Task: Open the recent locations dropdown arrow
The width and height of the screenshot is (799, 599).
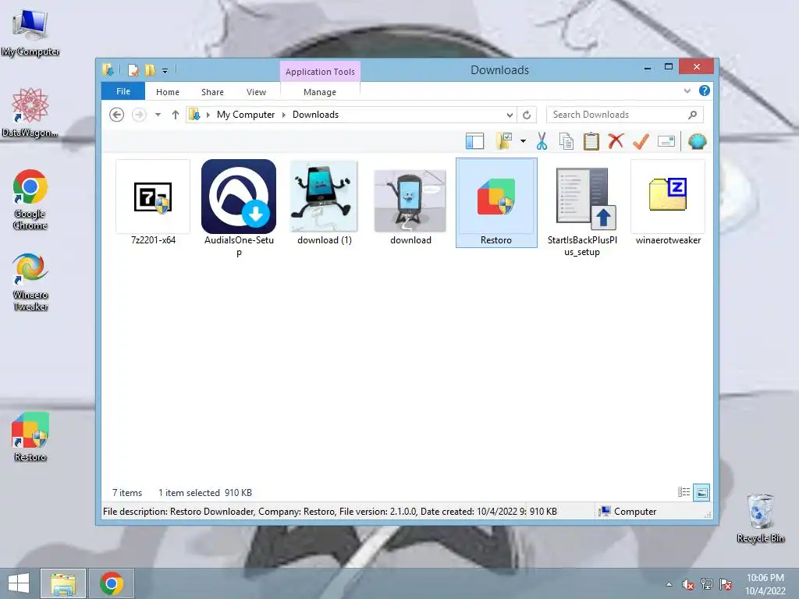Action: pos(158,115)
